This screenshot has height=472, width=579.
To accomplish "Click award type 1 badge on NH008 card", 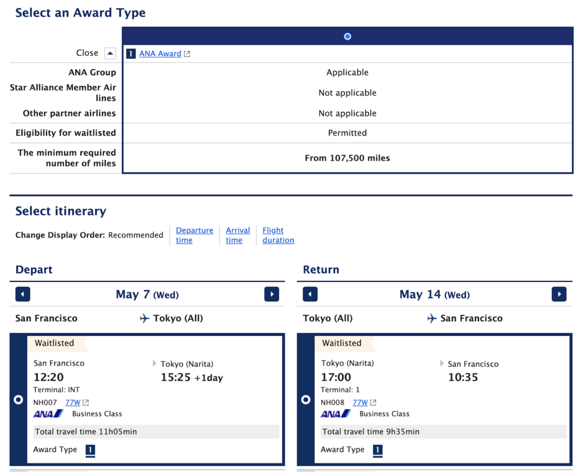I will click(377, 450).
